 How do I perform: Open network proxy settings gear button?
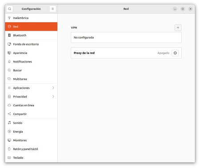175,53
